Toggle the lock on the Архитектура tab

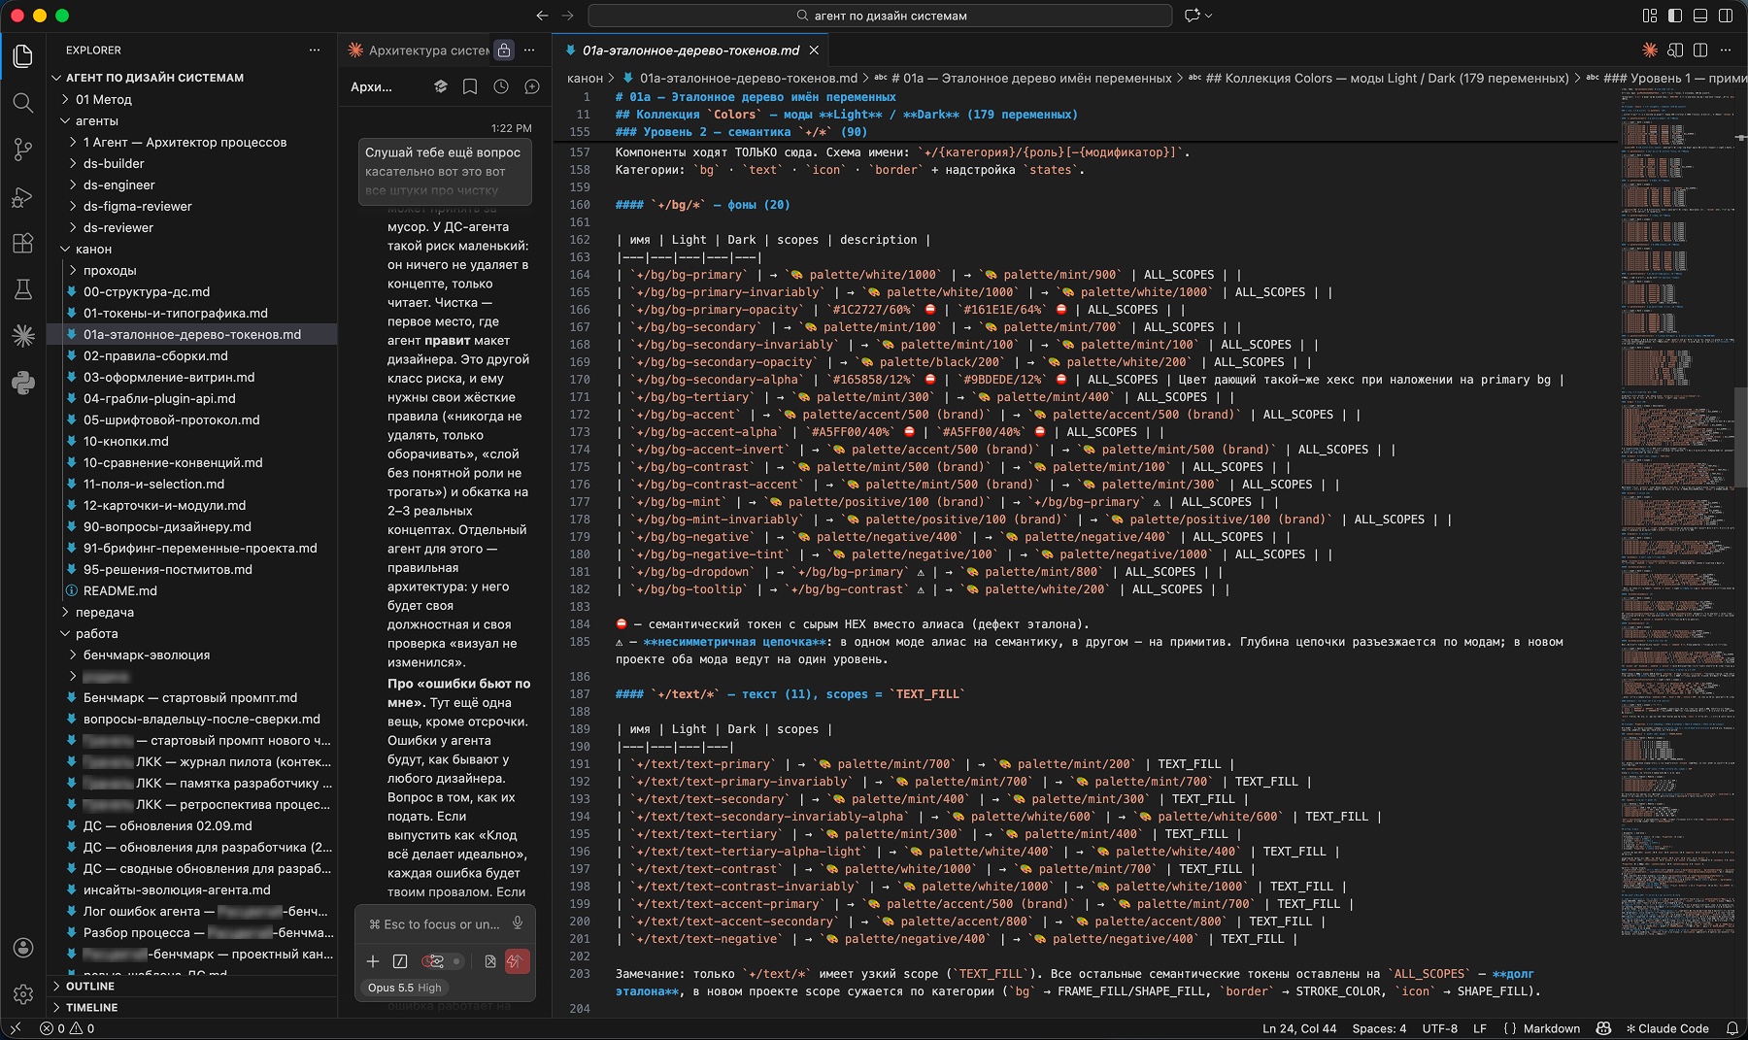click(503, 50)
